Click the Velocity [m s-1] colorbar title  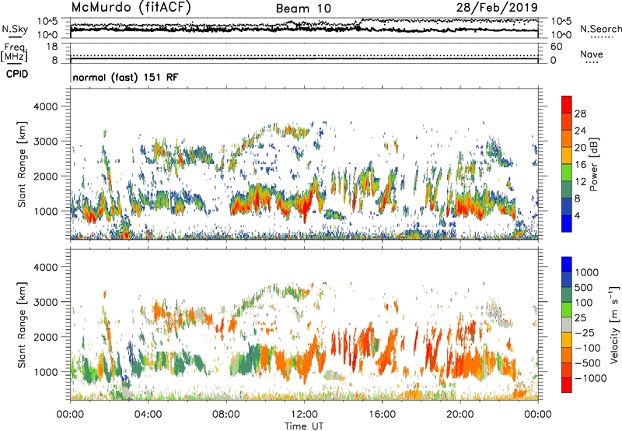[x=614, y=324]
